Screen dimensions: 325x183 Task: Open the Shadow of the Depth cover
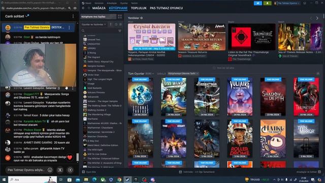(x=273, y=97)
